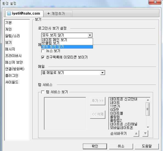Choose highlighted 모두 보지 않기 option
163x151 pixels.
tap(67, 47)
